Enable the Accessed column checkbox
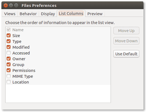Image resolution: width=146 pixels, height=112 pixels. pos(9,53)
